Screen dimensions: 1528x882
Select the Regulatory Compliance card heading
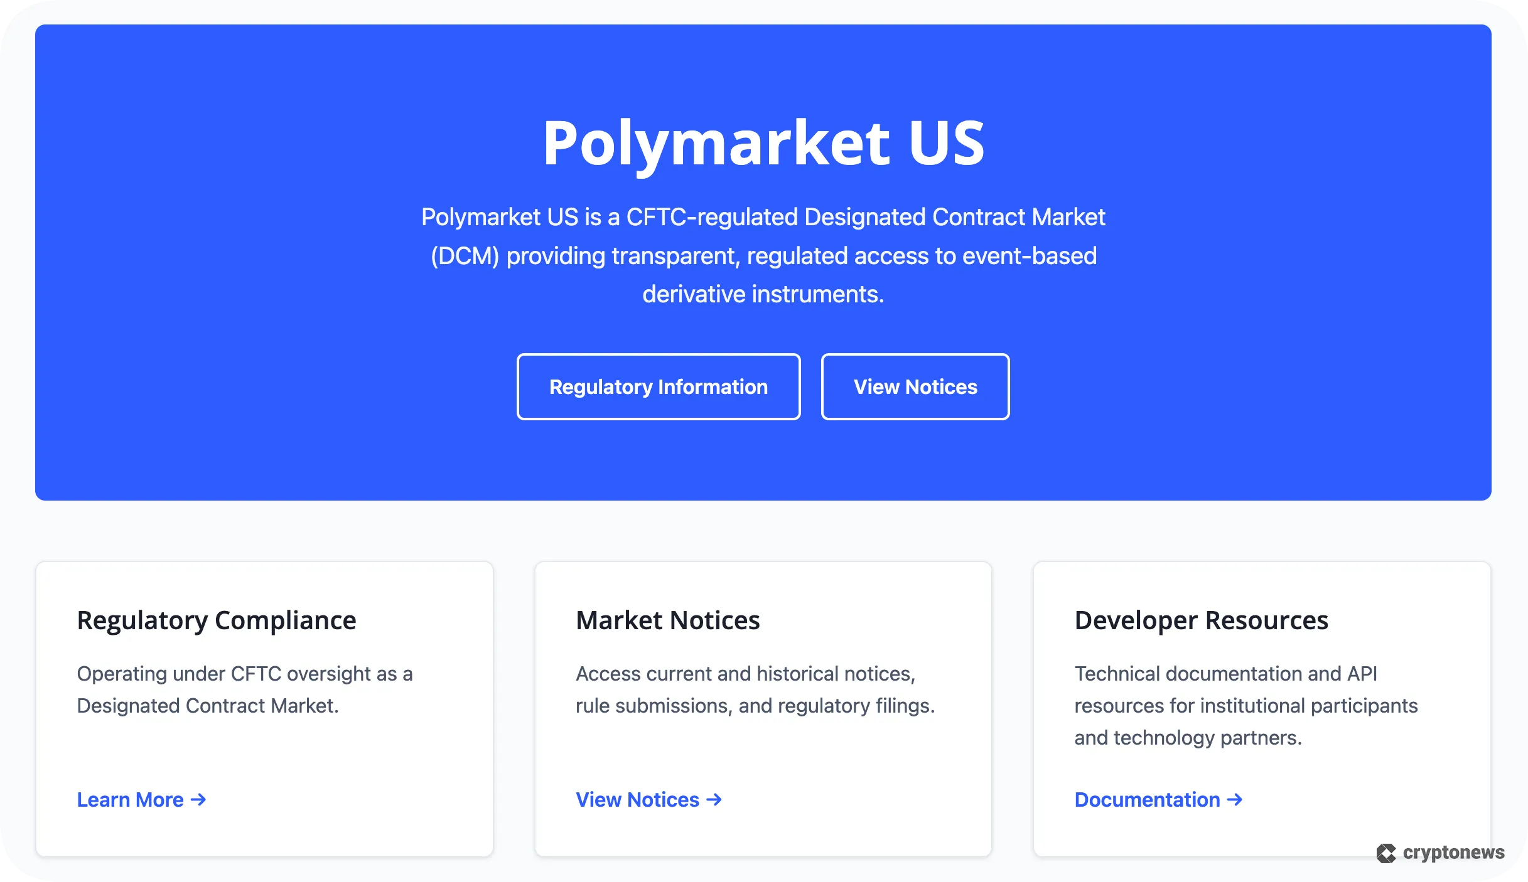click(x=216, y=620)
